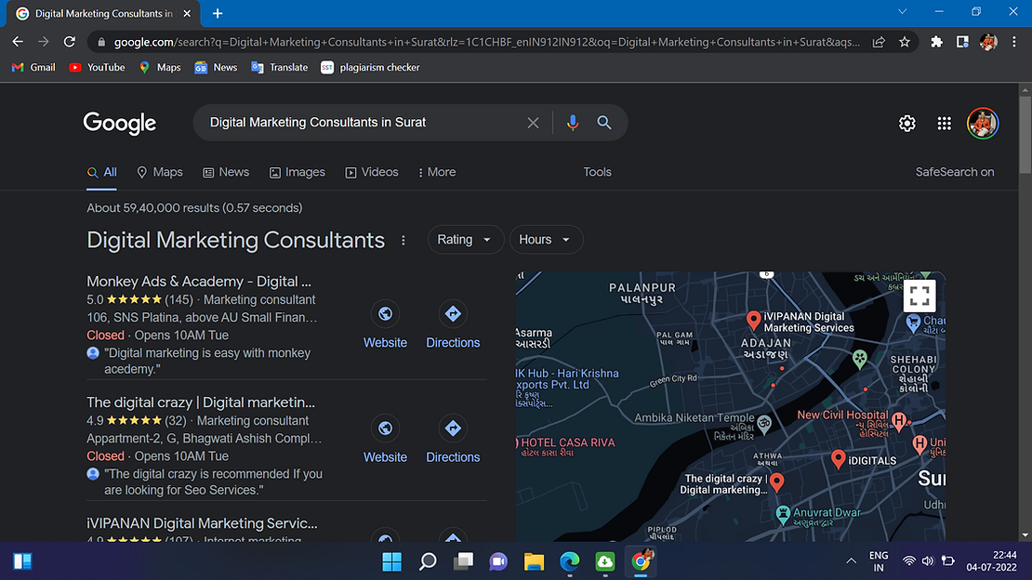Bookmark this page with star icon
Image resolution: width=1032 pixels, height=580 pixels.
pyautogui.click(x=905, y=42)
